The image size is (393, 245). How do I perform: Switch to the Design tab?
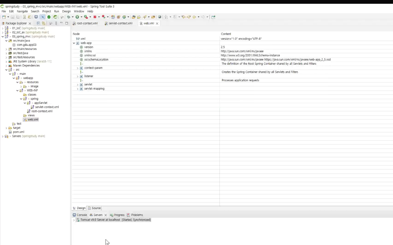click(79, 208)
